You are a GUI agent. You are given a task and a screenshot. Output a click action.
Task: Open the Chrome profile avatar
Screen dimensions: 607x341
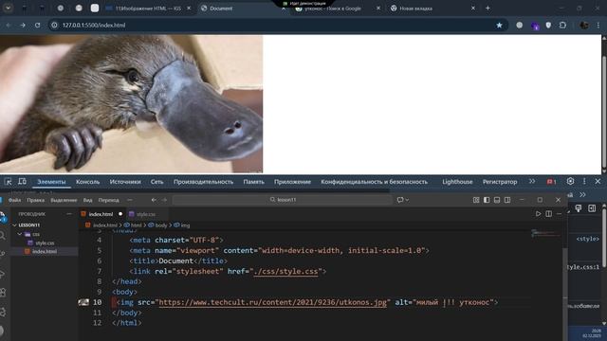[584, 26]
